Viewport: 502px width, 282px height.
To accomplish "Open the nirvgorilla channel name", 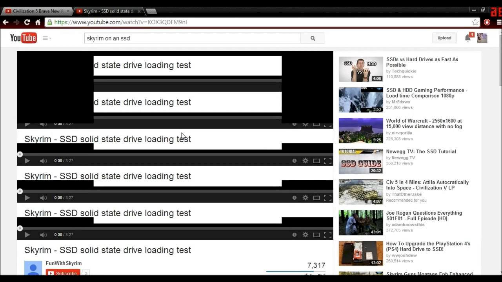I will tap(402, 133).
